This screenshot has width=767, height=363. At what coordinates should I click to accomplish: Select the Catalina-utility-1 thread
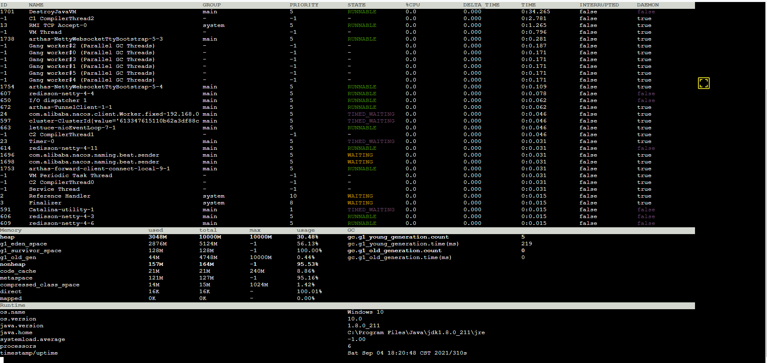point(61,210)
